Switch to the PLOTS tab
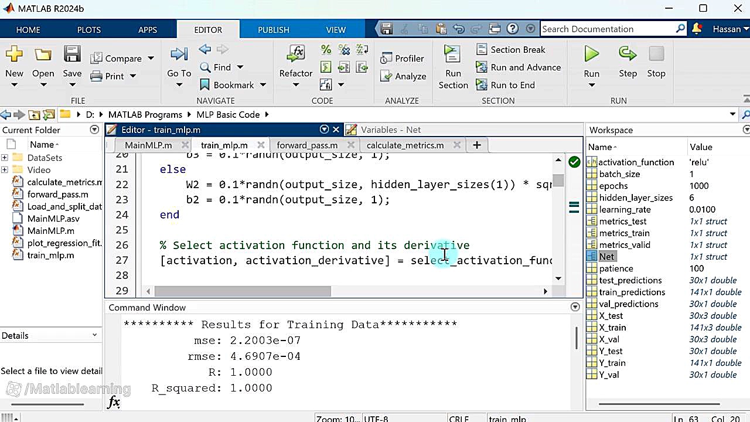This screenshot has width=750, height=422. [x=89, y=30]
